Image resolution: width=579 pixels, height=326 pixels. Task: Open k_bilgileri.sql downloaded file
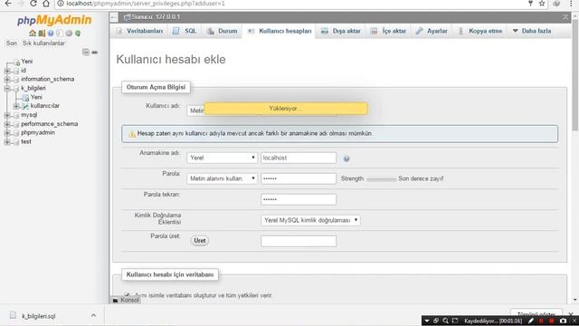39,316
